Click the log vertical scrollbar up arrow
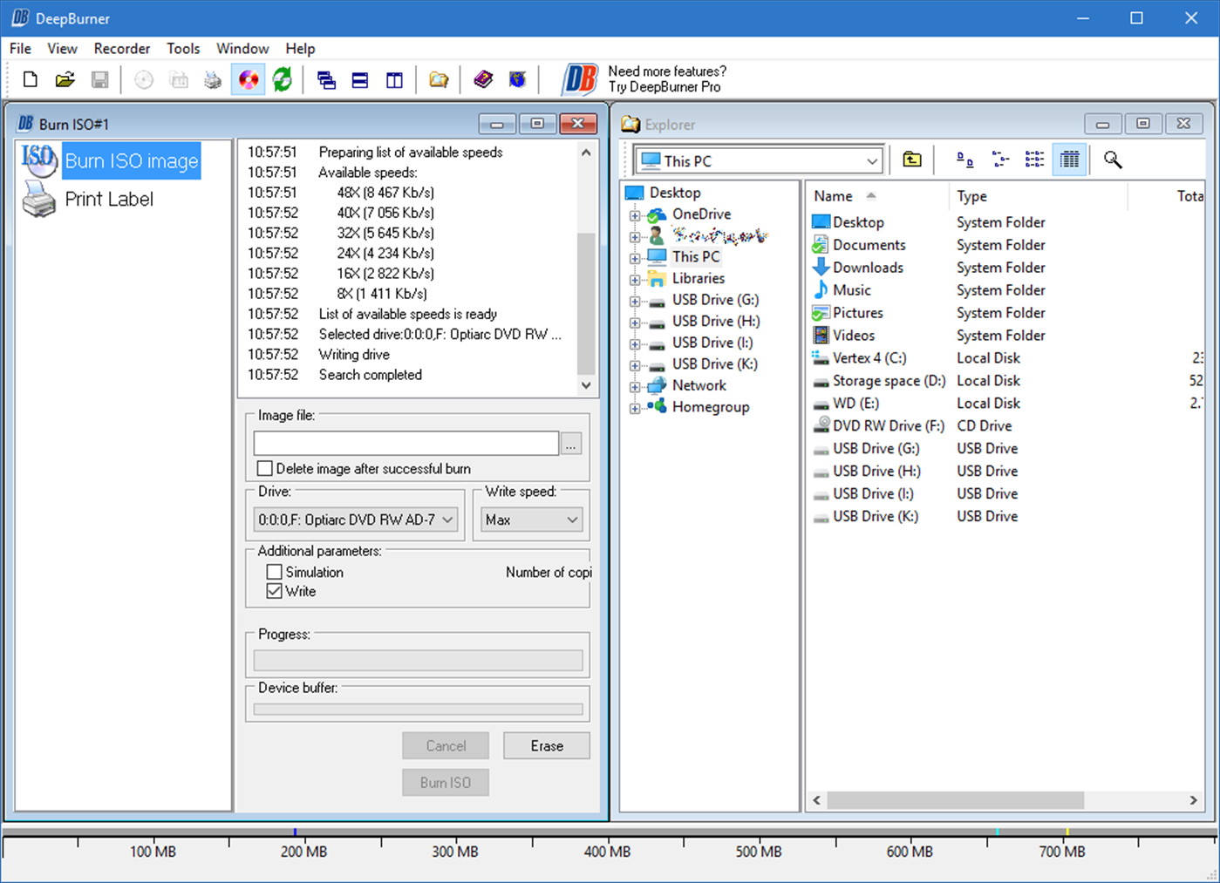 pos(586,153)
